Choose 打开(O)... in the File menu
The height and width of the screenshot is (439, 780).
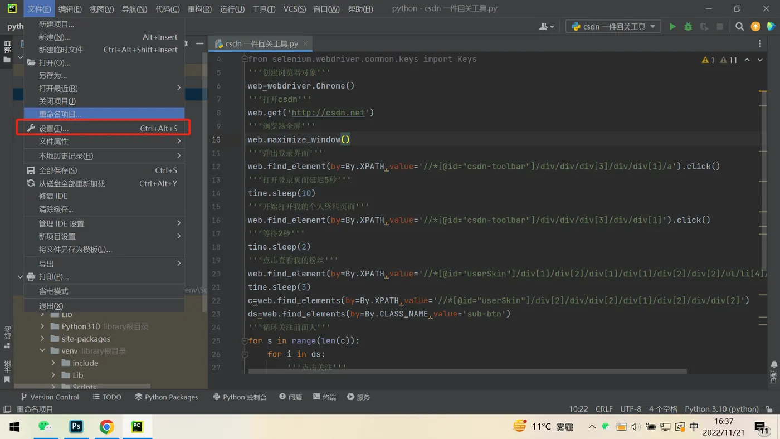click(104, 62)
